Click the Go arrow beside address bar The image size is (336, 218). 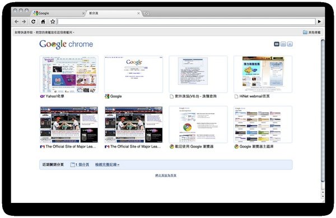point(319,22)
